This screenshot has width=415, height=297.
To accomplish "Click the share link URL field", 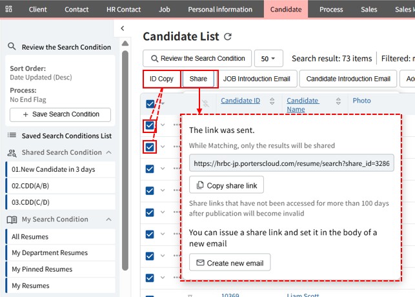I will click(291, 165).
